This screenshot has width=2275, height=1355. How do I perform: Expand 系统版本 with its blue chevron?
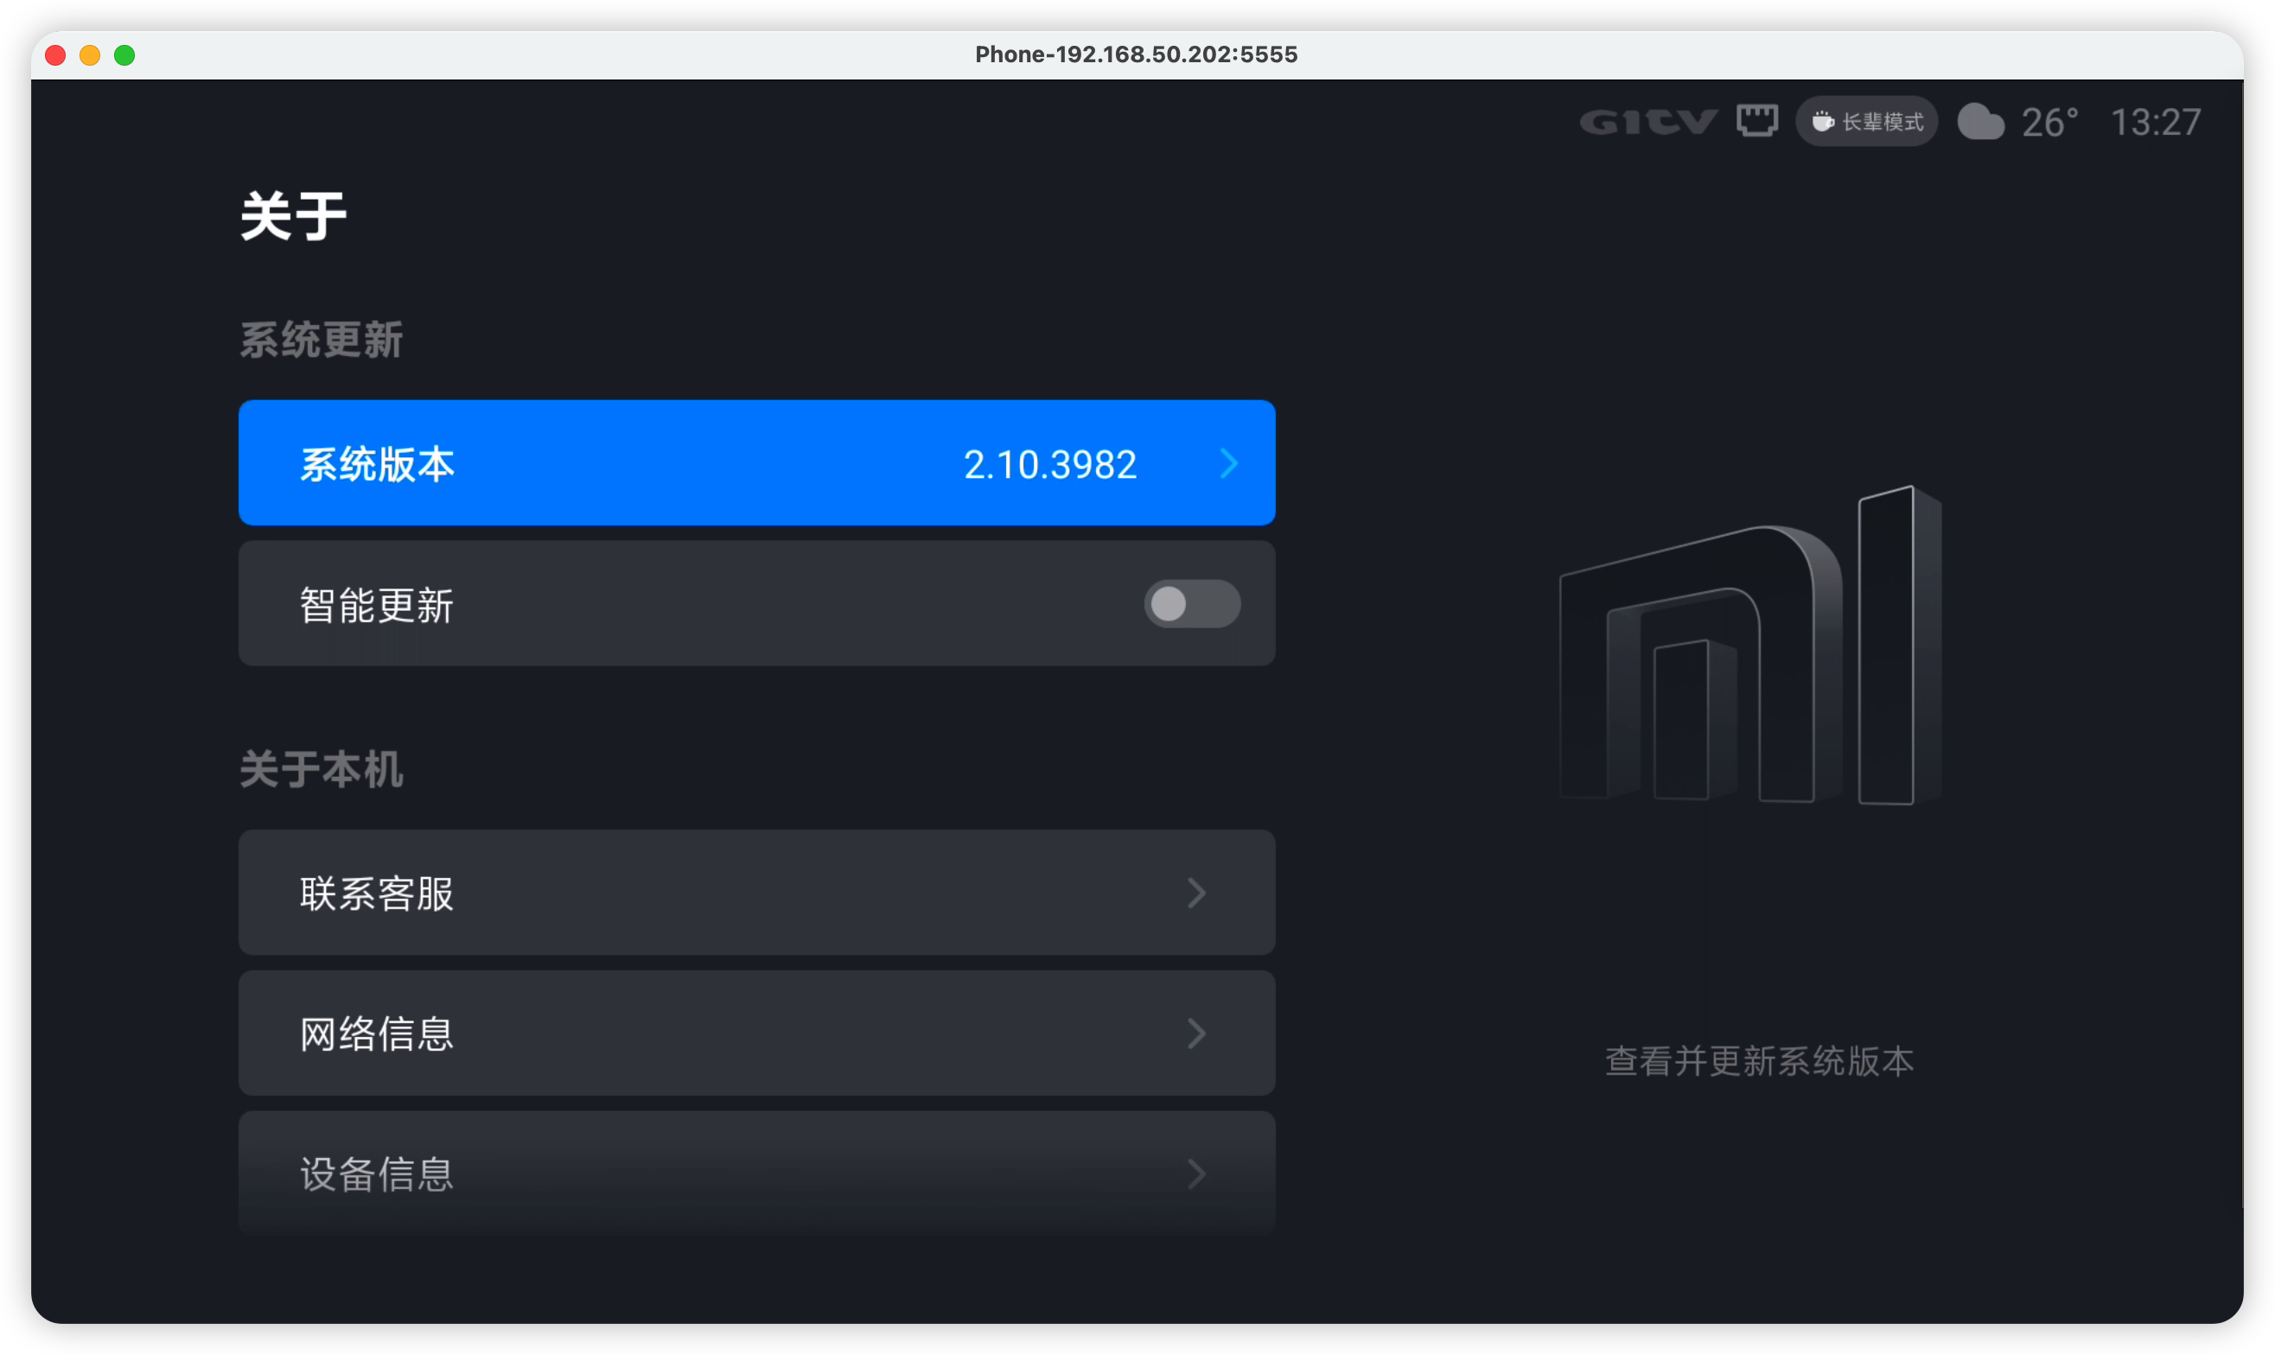[1228, 463]
